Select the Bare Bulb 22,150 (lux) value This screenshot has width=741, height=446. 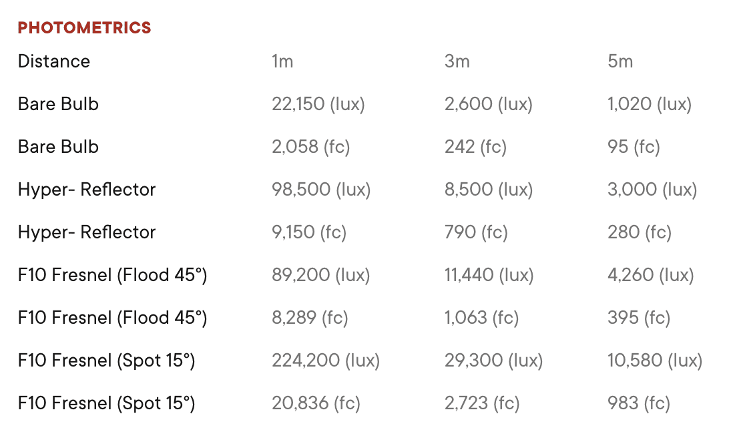[x=318, y=104]
